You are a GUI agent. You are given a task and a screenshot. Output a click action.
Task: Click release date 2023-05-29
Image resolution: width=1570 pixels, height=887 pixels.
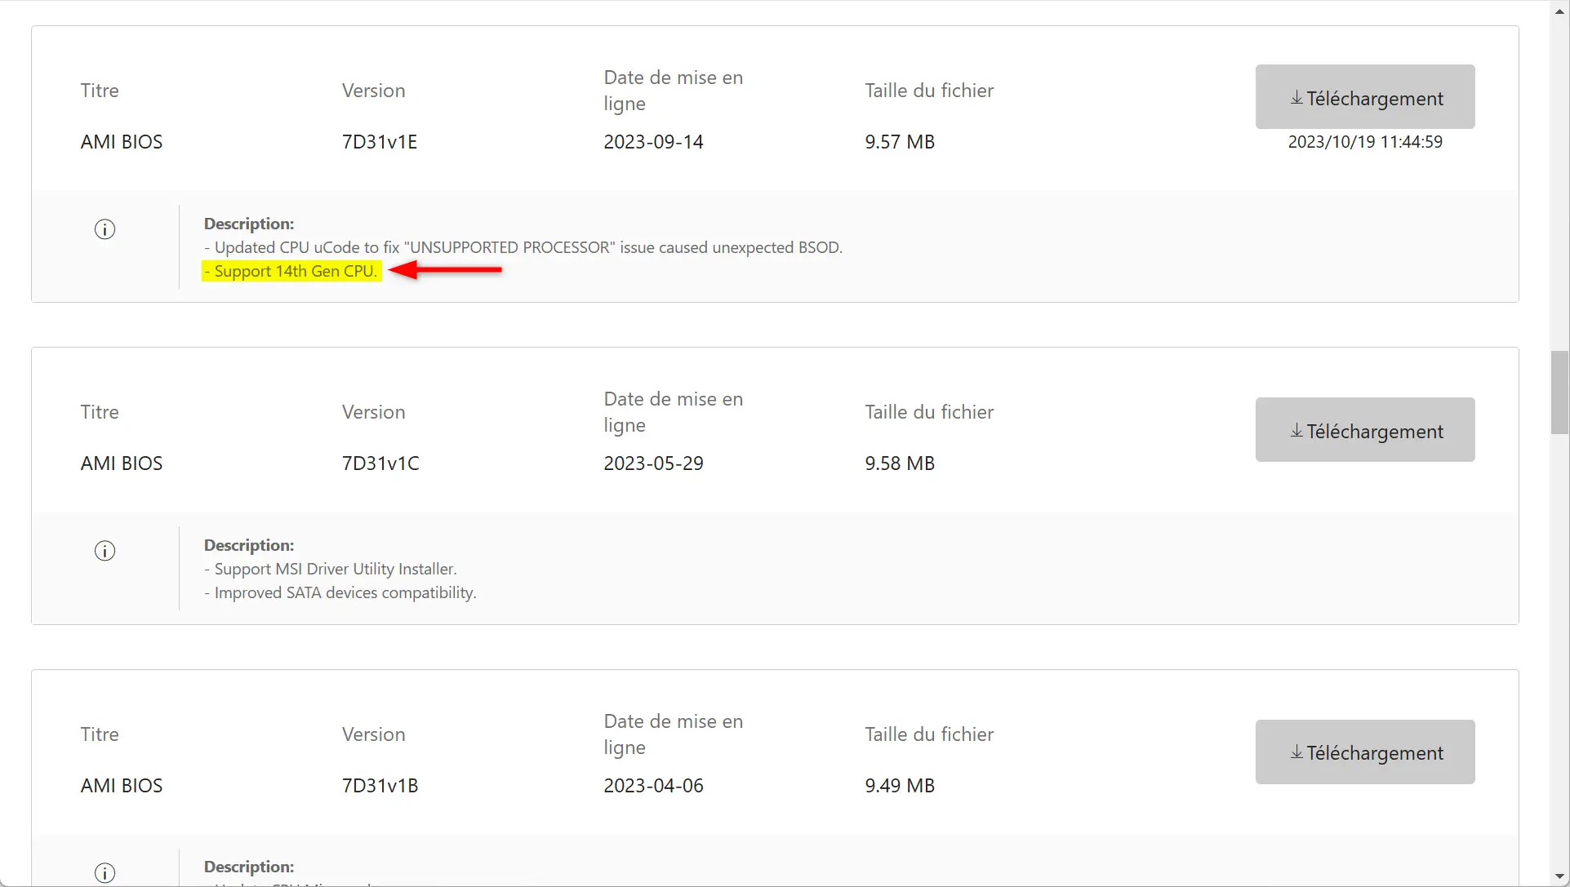653,463
